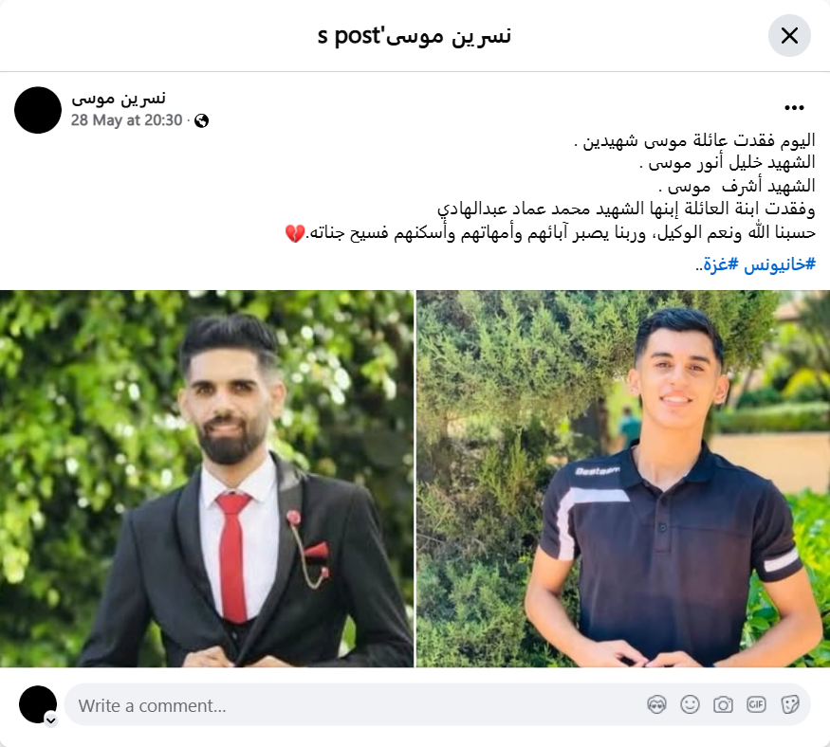Open the GIF picker for the comment
The width and height of the screenshot is (830, 747).
tap(756, 704)
